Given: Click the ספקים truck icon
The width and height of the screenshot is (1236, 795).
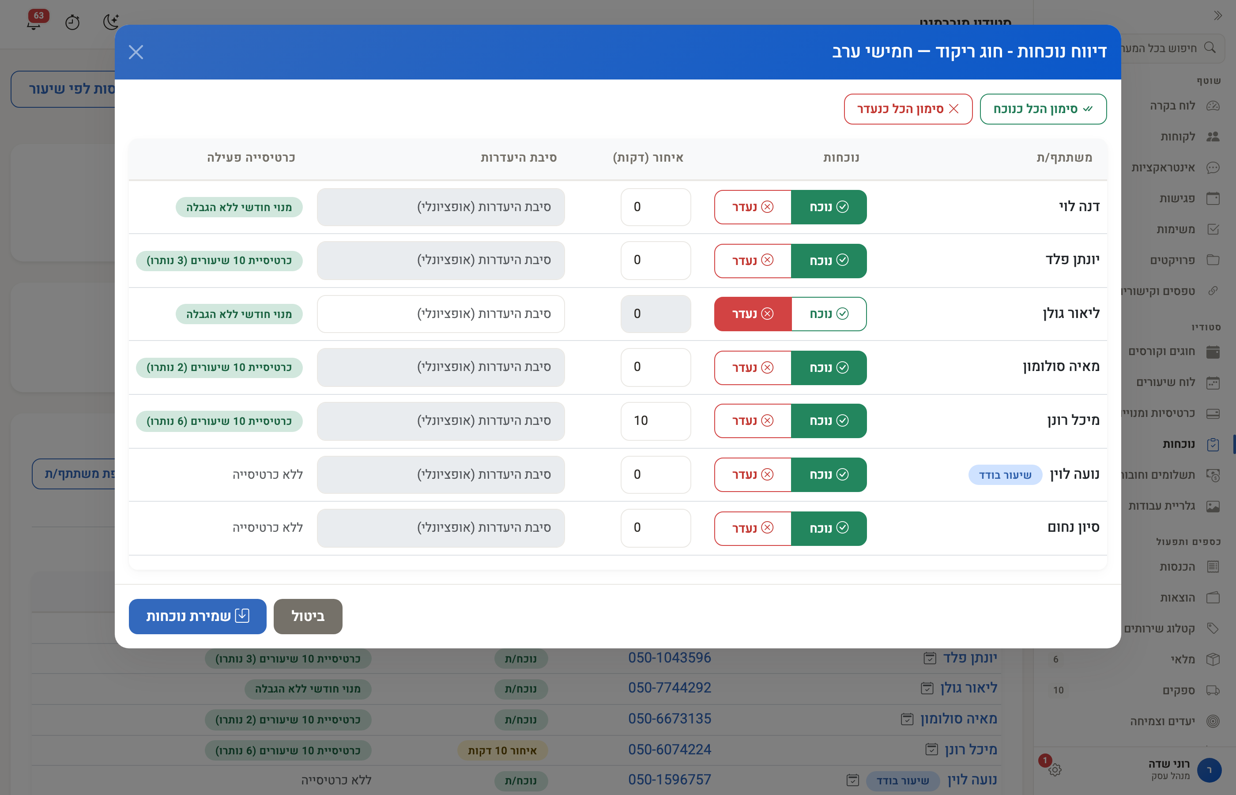Looking at the screenshot, I should [x=1213, y=690].
